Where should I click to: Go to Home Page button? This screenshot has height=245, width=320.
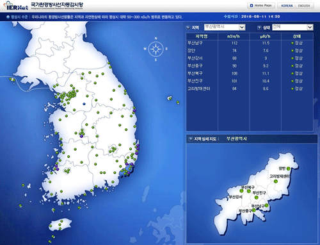click(261, 6)
